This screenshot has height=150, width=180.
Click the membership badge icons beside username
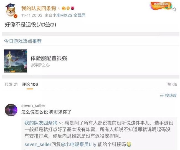tap(68, 8)
